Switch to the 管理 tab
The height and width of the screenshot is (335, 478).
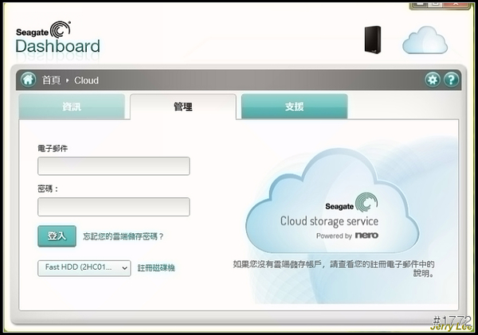[x=183, y=107]
